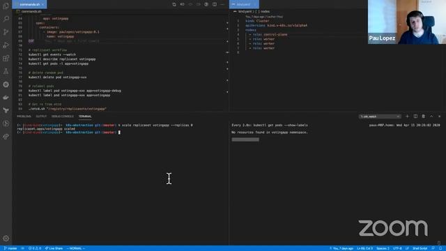Screen dimensions: 446x251
Task: Click the split editor icon in toolbar
Action: click(x=215, y=4)
